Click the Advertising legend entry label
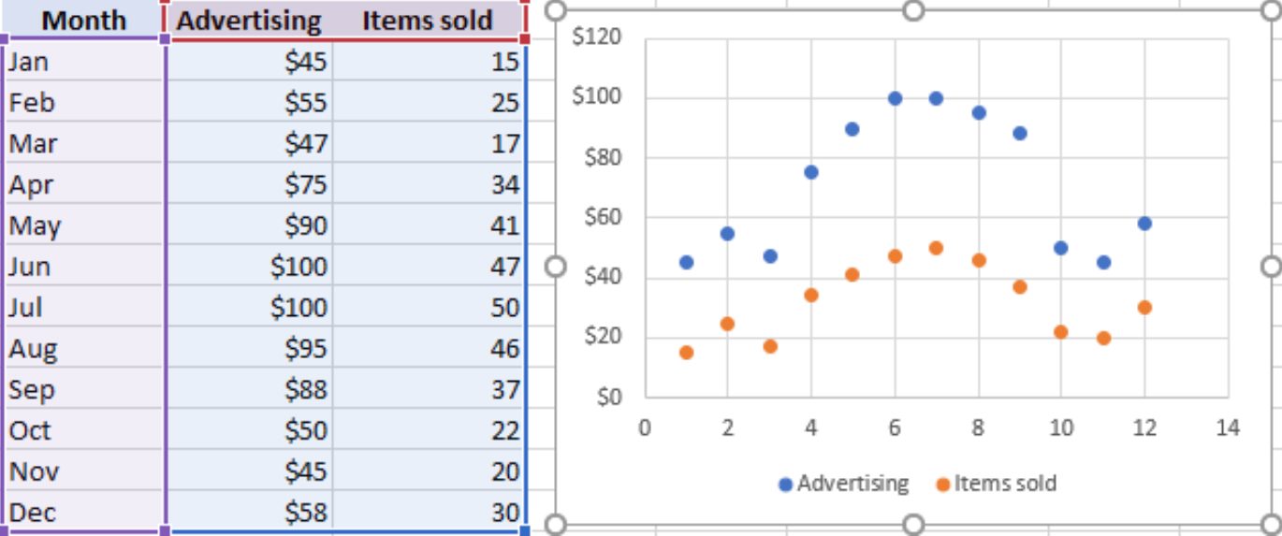Viewport: 1282px width, 536px height. coord(852,484)
